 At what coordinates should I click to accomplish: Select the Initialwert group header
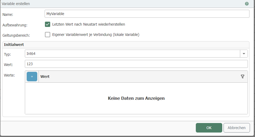(14, 45)
